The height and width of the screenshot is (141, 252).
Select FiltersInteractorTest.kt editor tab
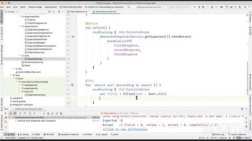click(x=106, y=12)
